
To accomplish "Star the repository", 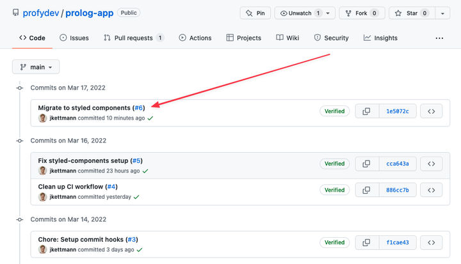I will click(412, 13).
